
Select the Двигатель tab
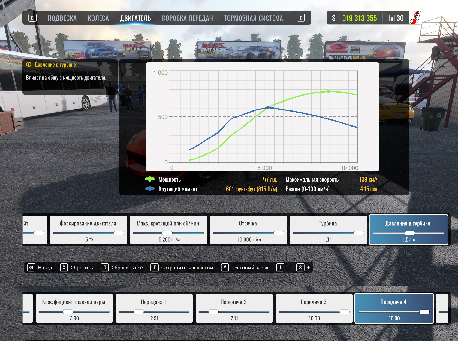(135, 18)
